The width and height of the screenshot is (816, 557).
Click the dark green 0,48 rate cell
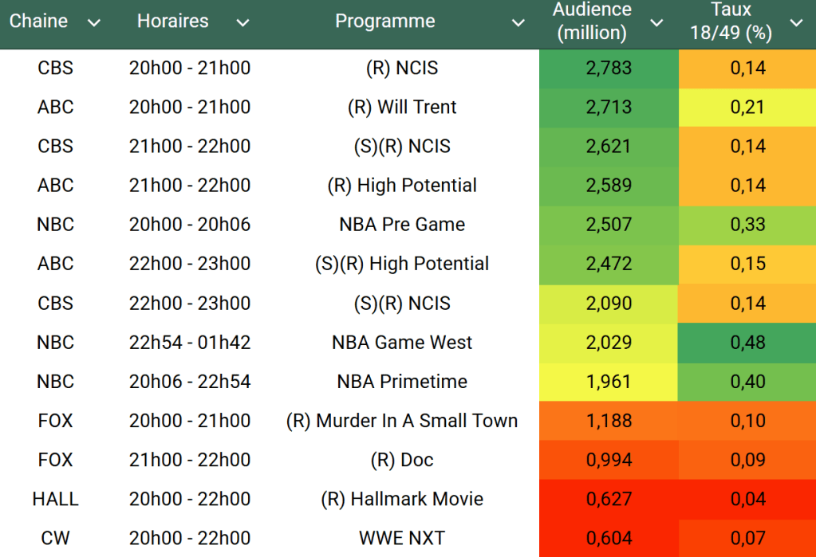pyautogui.click(x=747, y=343)
